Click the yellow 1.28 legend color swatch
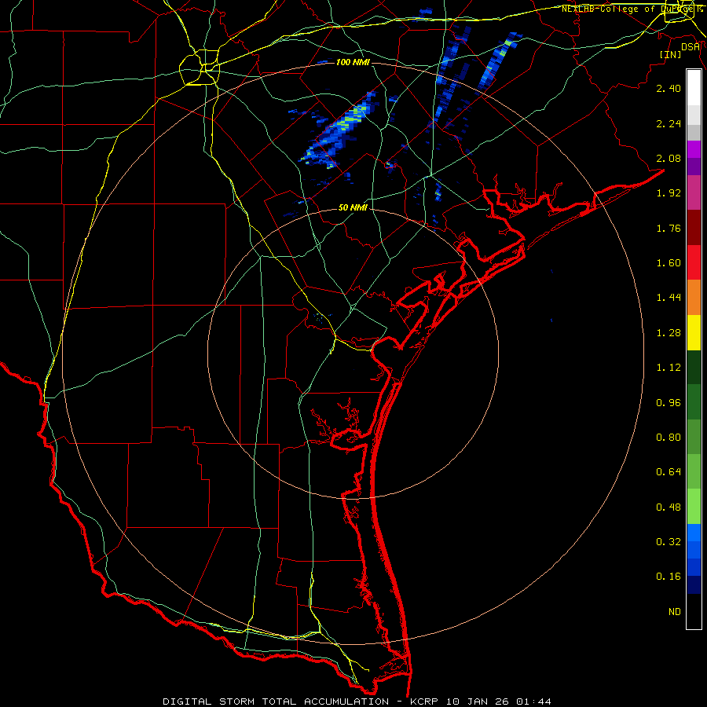707x707 pixels. point(694,333)
